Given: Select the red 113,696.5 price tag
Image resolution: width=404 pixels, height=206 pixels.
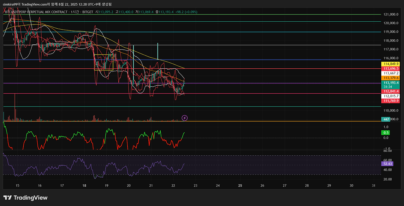Looking at the screenshot, I should click(x=391, y=68).
